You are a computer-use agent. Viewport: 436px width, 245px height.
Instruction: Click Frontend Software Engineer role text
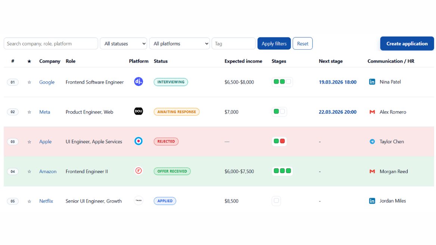click(x=94, y=82)
